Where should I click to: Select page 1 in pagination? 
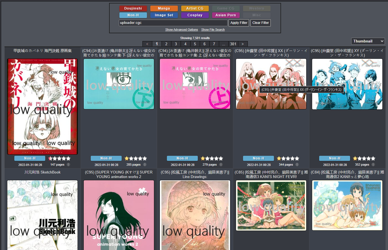(x=157, y=44)
